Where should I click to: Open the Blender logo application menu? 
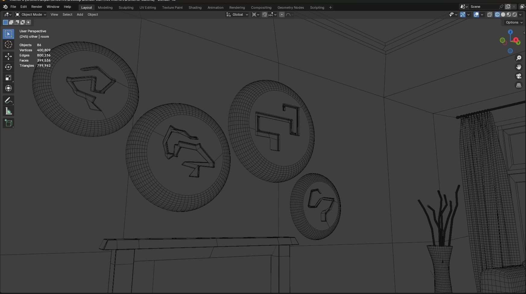[x=5, y=7]
